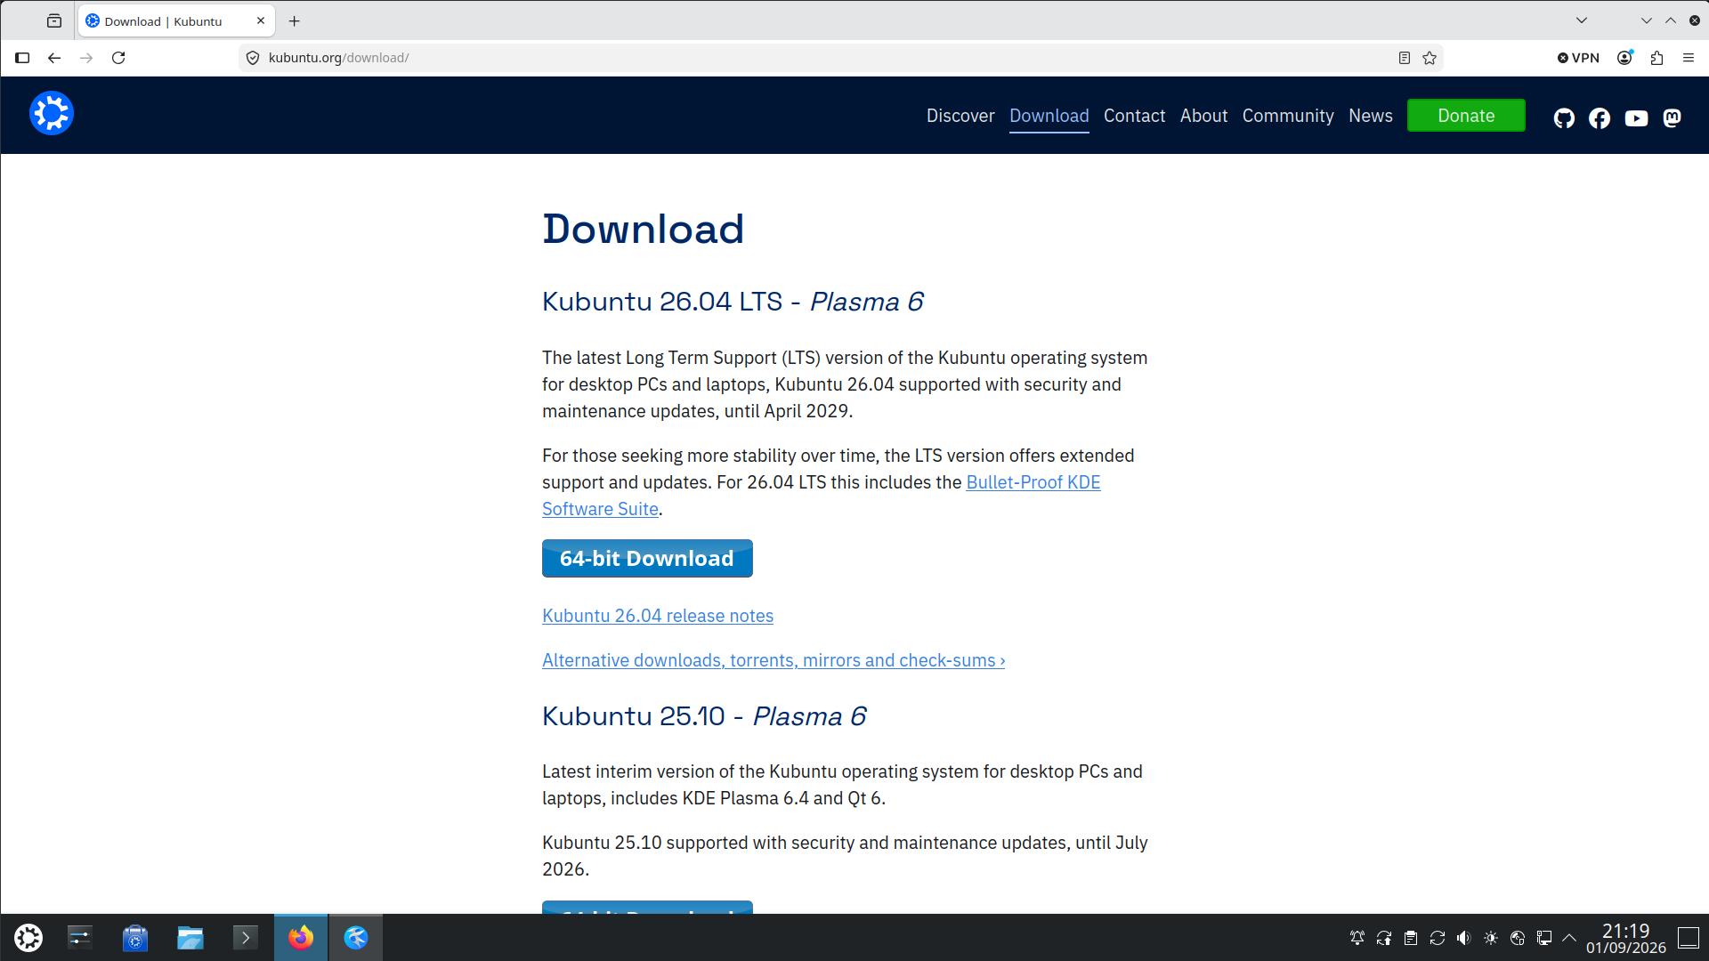Open the Bullet-Proof KDE Software Suite link

tap(1033, 482)
